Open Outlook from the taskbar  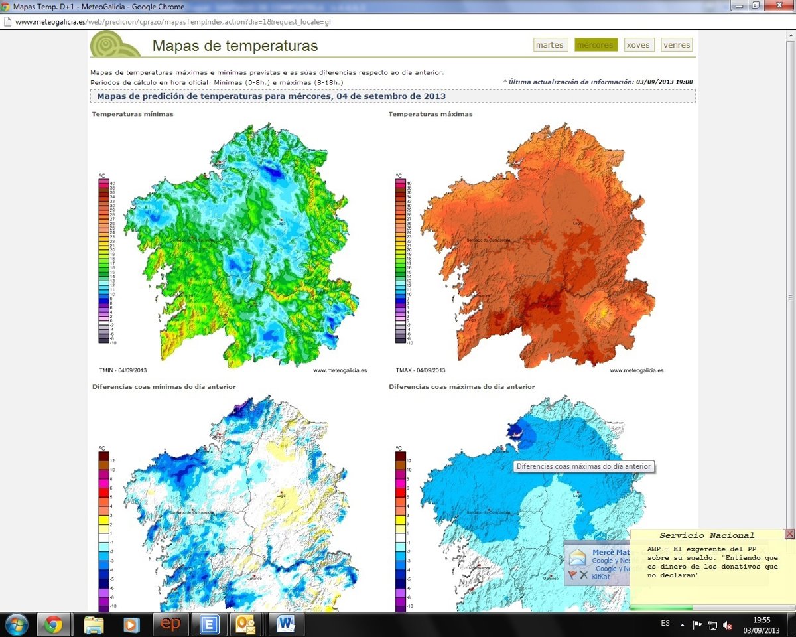point(247,624)
